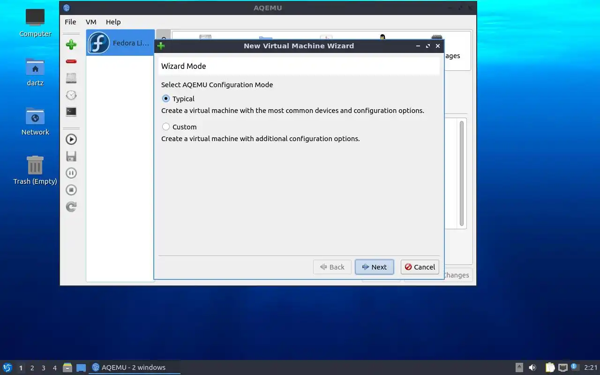Cancel the New Virtual Machine Wizard

click(x=420, y=267)
